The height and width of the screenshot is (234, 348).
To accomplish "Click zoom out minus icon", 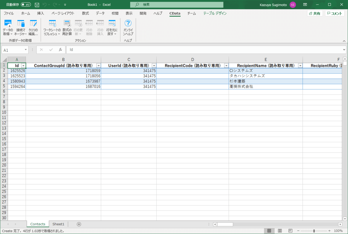I will coord(298,231).
